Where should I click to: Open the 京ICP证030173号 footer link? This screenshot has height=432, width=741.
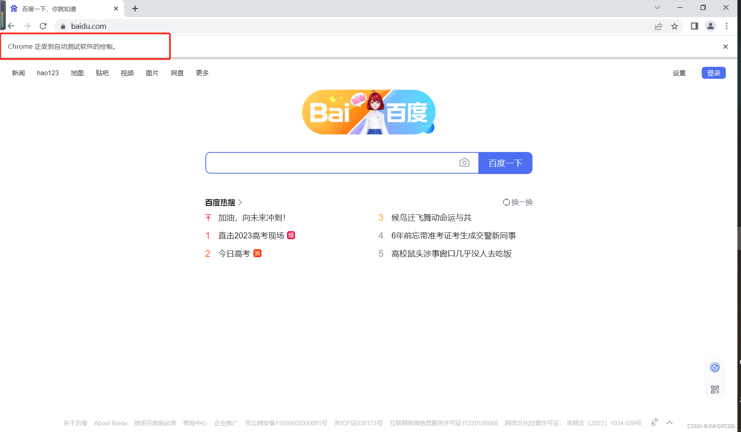click(x=359, y=423)
